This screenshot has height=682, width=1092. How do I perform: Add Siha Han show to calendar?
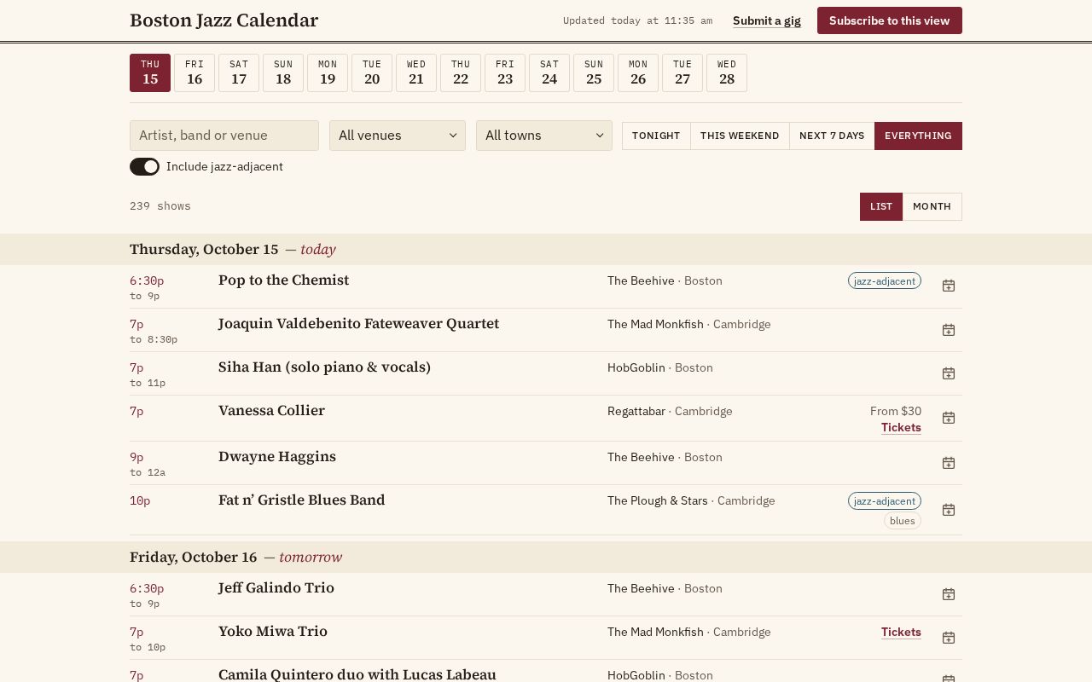point(948,373)
